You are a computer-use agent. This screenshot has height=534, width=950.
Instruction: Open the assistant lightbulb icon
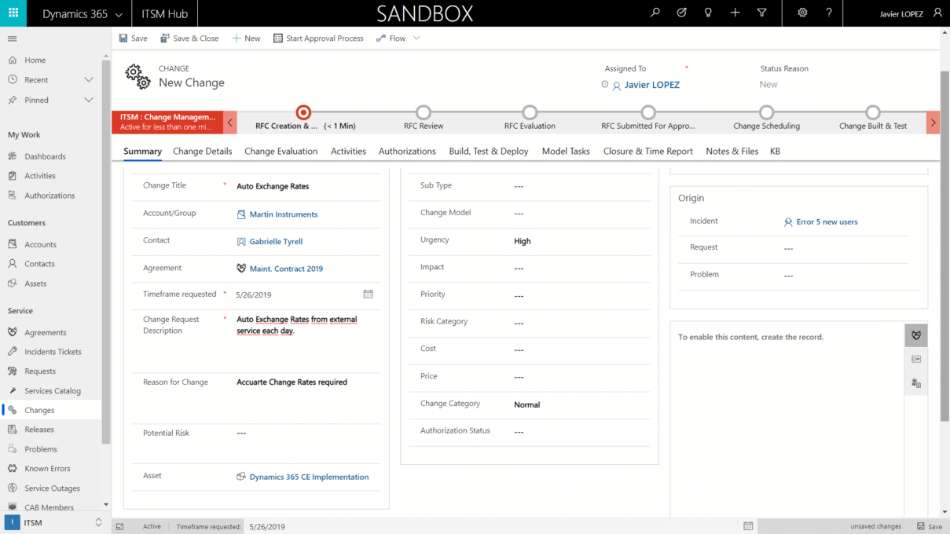708,13
